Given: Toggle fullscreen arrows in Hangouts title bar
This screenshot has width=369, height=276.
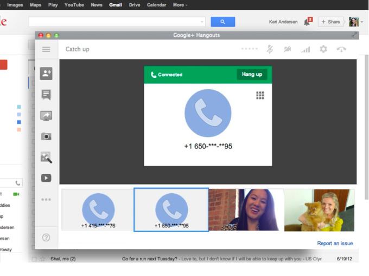Looking at the screenshot, I should coord(354,35).
